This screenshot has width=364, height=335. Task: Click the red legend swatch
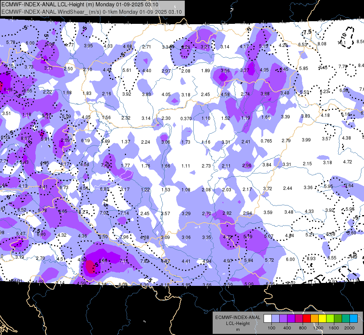(x=307, y=319)
